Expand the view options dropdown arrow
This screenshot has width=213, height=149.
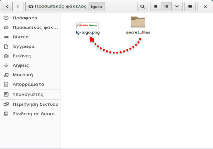(x=177, y=7)
